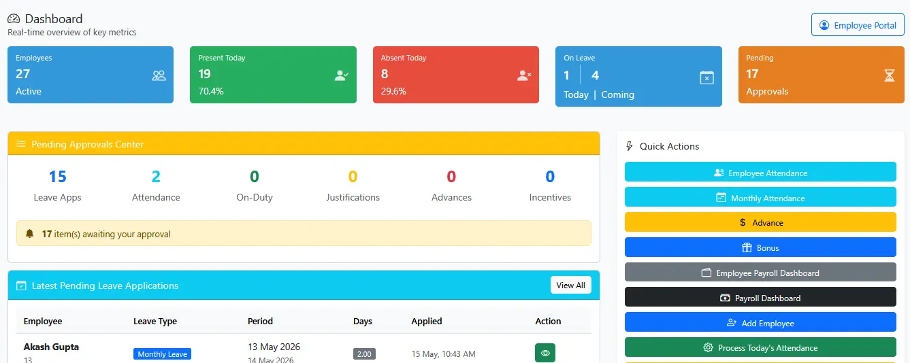Click the 17 item(s) awaiting approval notice
Screen dimensions: 910x363
(304, 233)
